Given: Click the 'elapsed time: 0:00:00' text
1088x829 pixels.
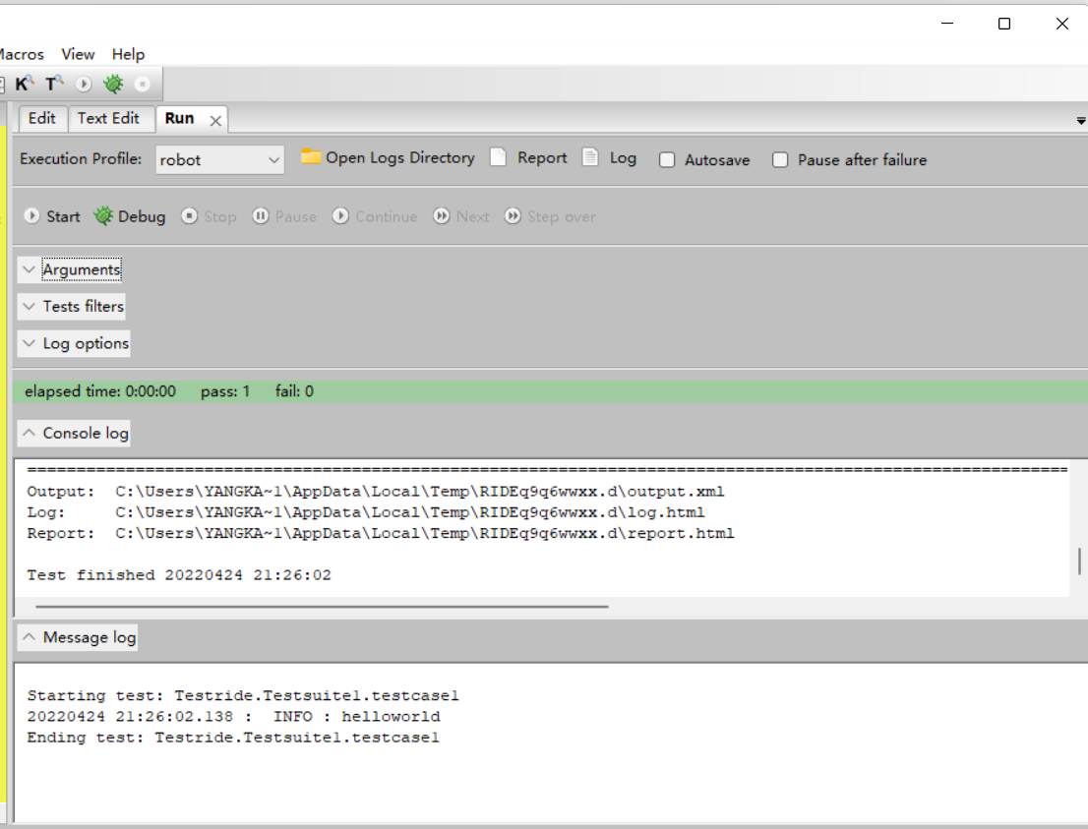Looking at the screenshot, I should [100, 391].
